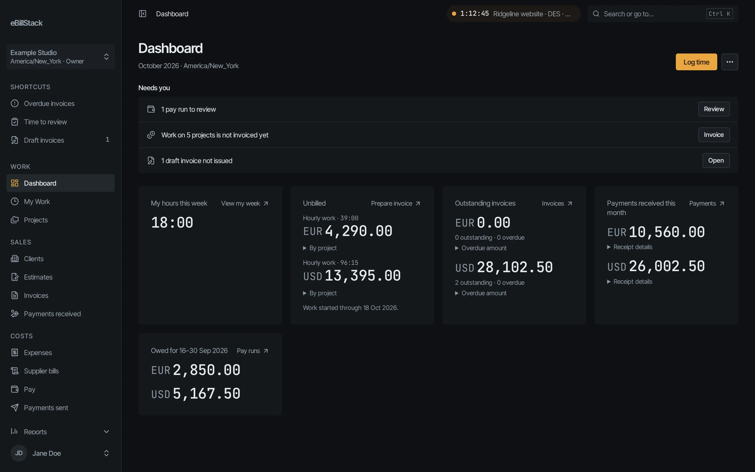Click the Projects folders icon
This screenshot has height=472, width=755.
click(15, 220)
